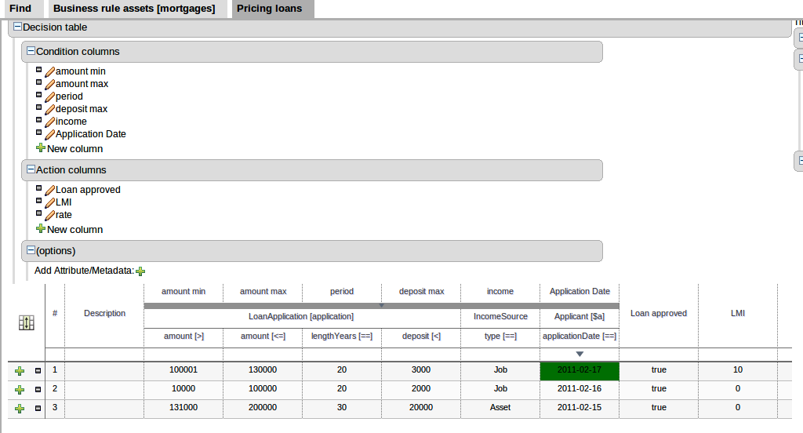Collapse the (options) section
The width and height of the screenshot is (803, 433).
(31, 250)
